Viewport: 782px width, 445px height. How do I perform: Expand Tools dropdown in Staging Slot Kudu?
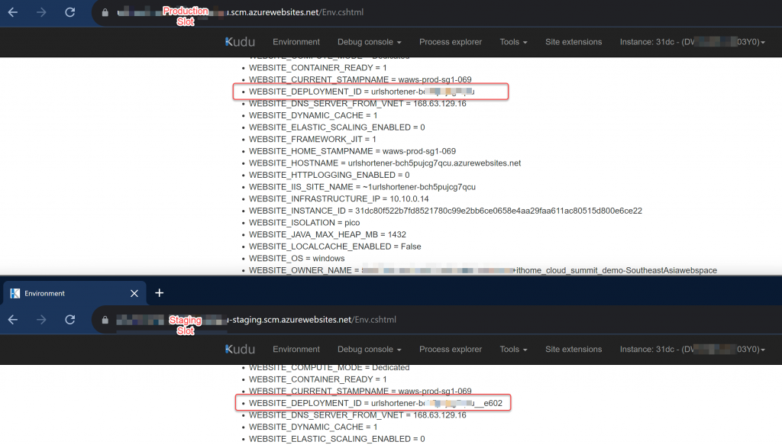tap(513, 350)
